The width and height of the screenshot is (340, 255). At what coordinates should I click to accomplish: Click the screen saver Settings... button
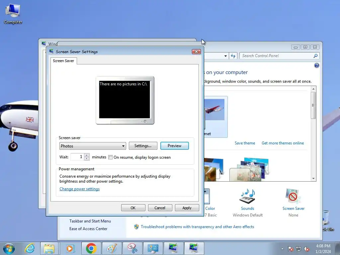[x=143, y=146]
